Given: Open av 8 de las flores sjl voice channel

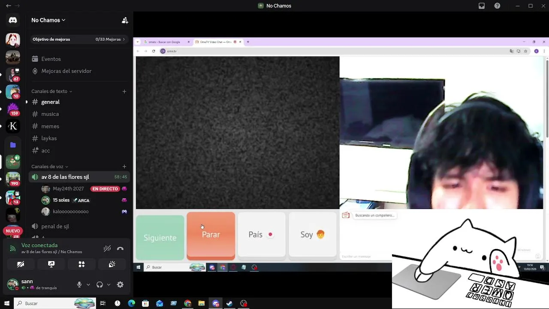Looking at the screenshot, I should coord(79,177).
